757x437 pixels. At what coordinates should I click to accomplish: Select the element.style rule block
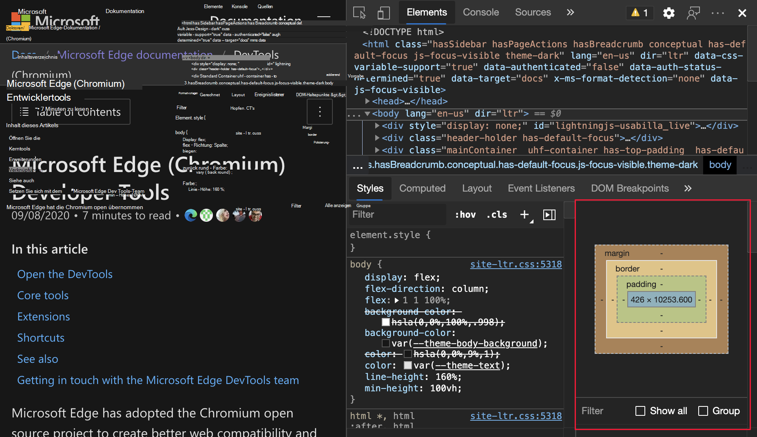(456, 241)
